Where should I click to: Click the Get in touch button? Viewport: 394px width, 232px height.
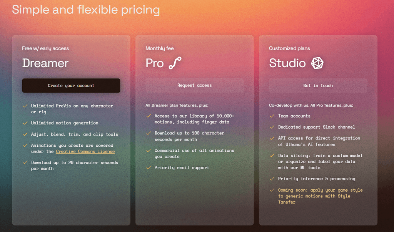pyautogui.click(x=318, y=86)
